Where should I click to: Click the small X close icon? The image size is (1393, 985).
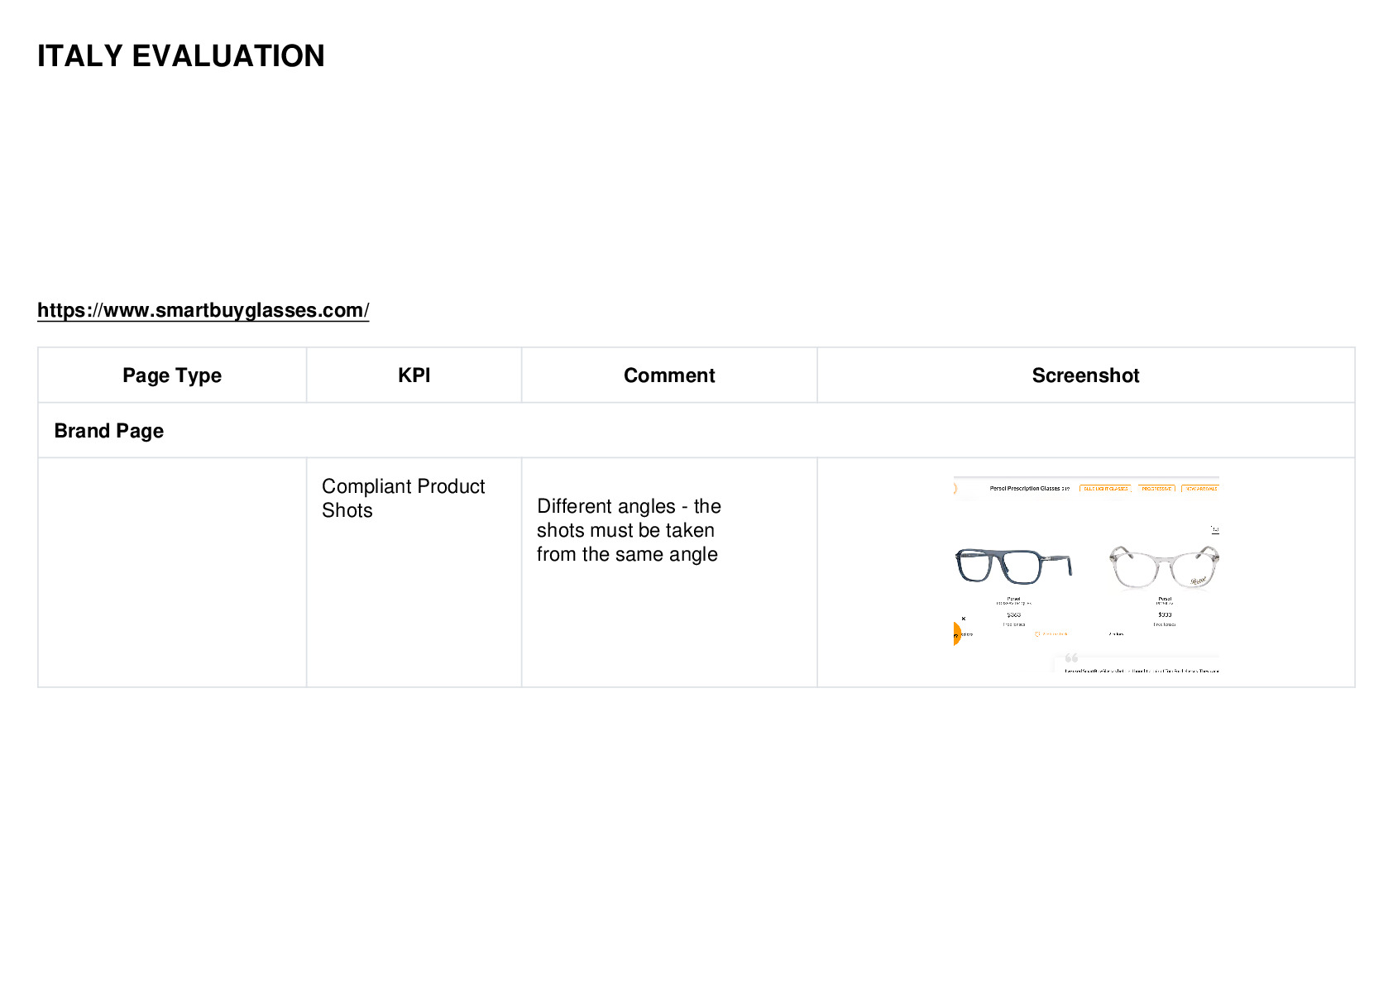(x=963, y=619)
